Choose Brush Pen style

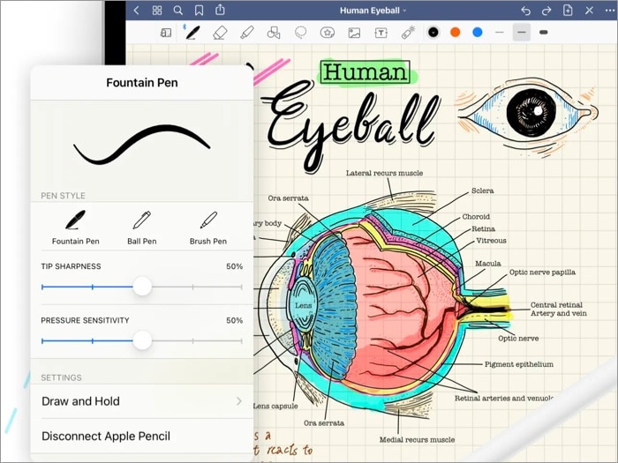pyautogui.click(x=208, y=226)
